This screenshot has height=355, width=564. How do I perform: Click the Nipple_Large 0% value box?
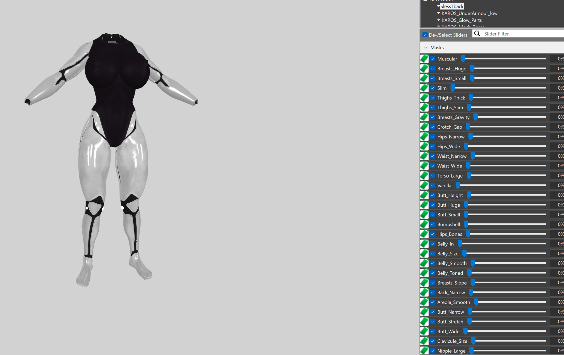(557, 351)
